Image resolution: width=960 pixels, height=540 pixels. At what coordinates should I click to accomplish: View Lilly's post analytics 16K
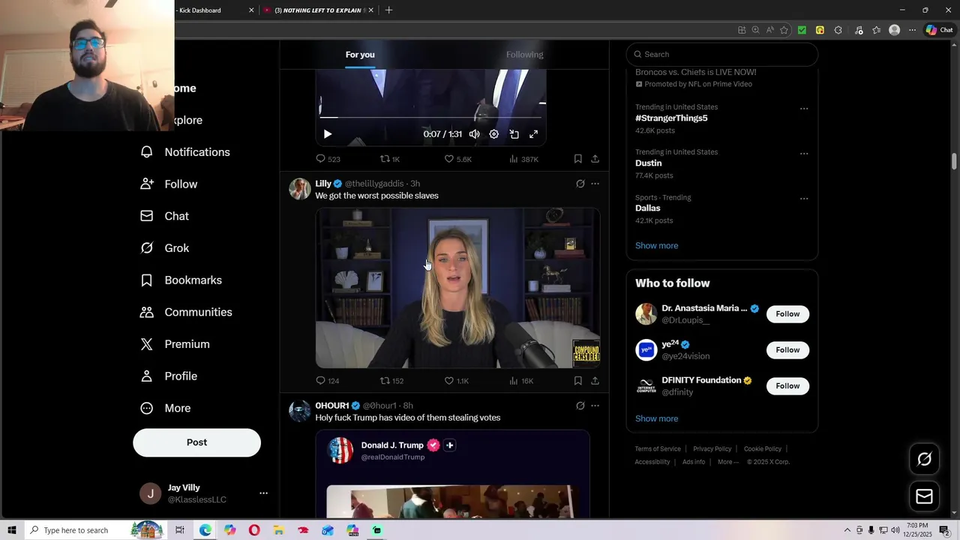pyautogui.click(x=521, y=381)
